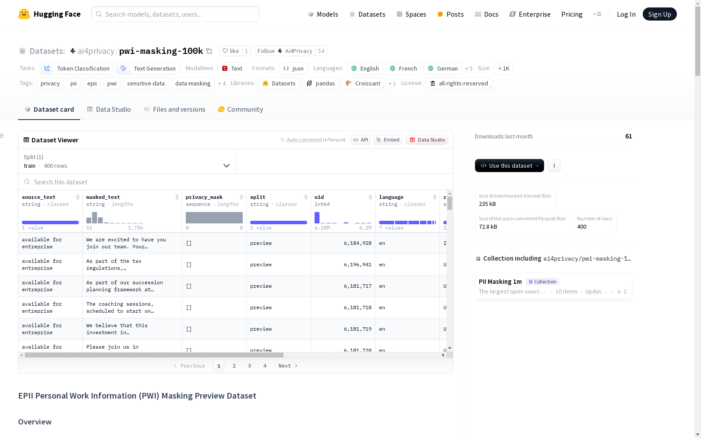This screenshot has height=438, width=701.
Task: Click the JSON format tag
Action: [294, 68]
